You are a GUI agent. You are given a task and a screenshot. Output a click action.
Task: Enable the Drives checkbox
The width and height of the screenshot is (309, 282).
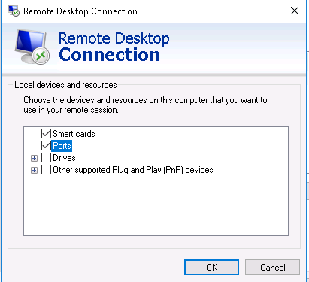(x=46, y=158)
